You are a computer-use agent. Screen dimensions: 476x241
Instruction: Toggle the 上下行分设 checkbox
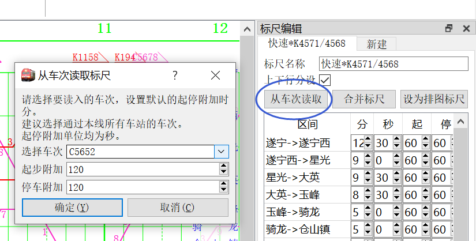[325, 81]
